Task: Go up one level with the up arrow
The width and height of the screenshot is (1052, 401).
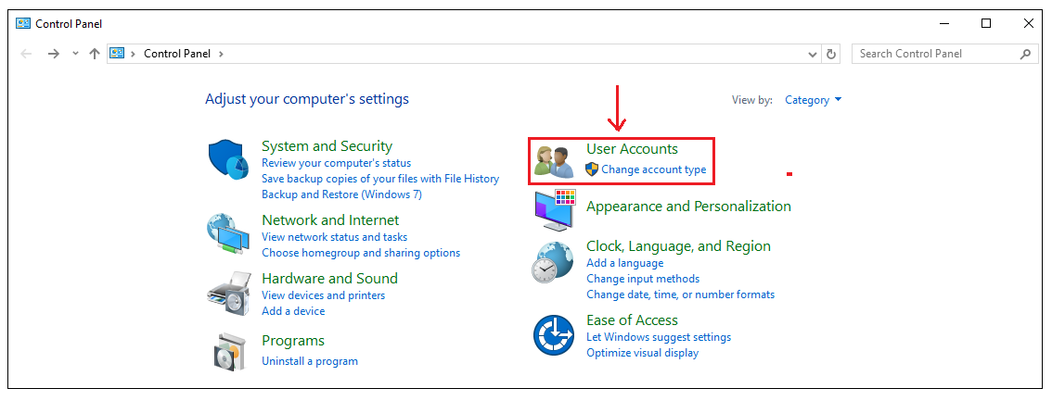Action: pyautogui.click(x=95, y=54)
